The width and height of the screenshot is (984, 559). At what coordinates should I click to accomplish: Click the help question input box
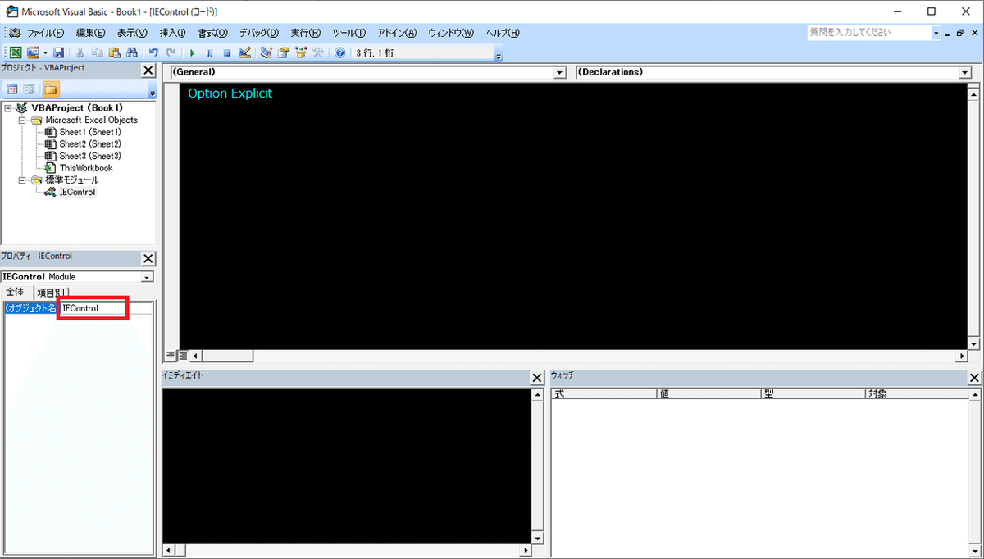coord(868,33)
